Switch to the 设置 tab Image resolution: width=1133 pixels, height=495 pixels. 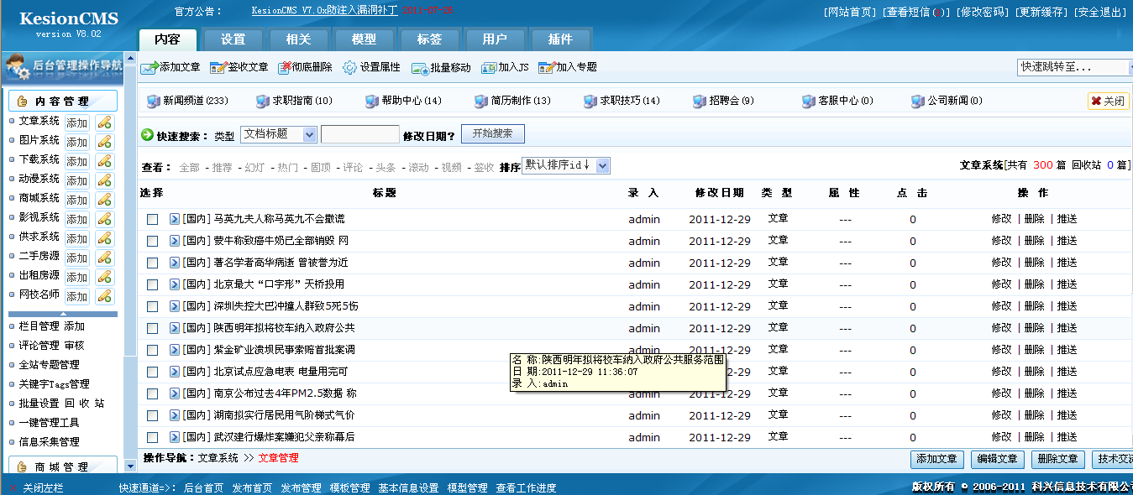(x=233, y=39)
